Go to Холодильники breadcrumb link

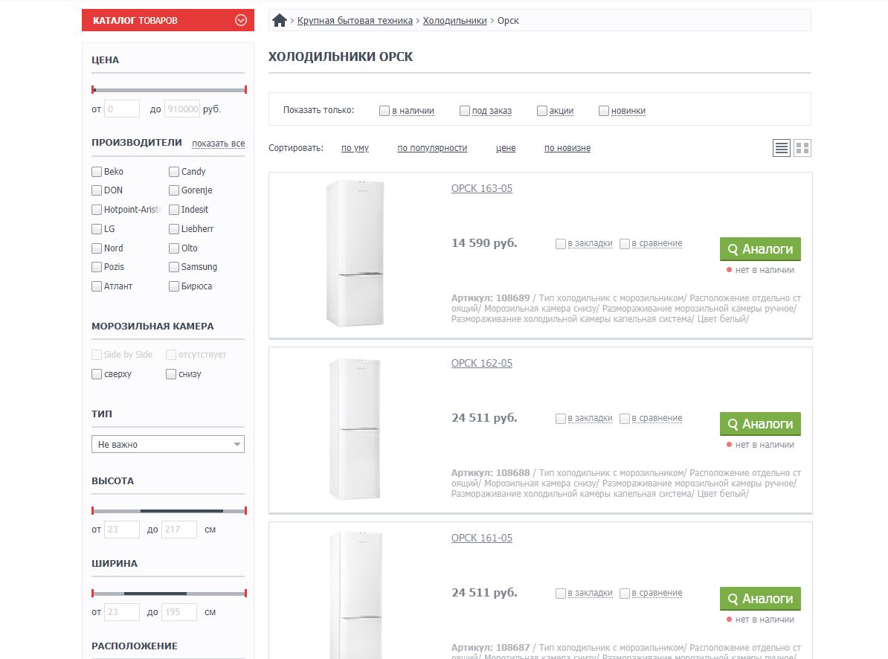[x=454, y=20]
